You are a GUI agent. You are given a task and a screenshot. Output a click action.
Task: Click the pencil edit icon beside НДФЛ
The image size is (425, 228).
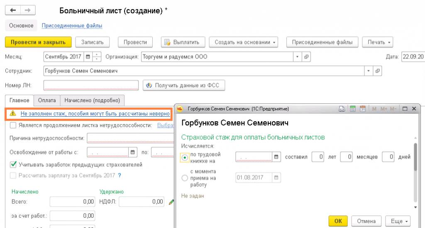click(171, 202)
